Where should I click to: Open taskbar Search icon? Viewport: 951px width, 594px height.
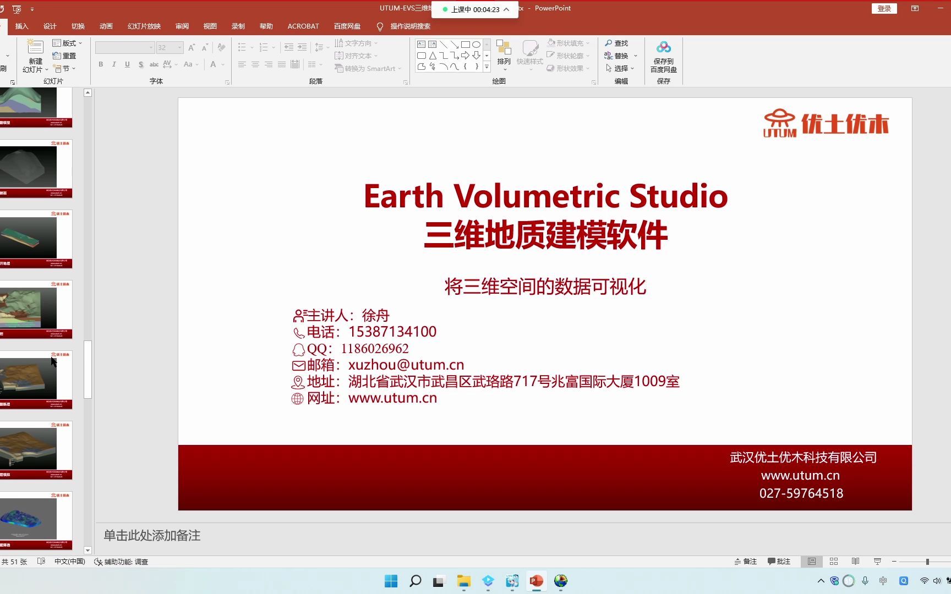[416, 581]
